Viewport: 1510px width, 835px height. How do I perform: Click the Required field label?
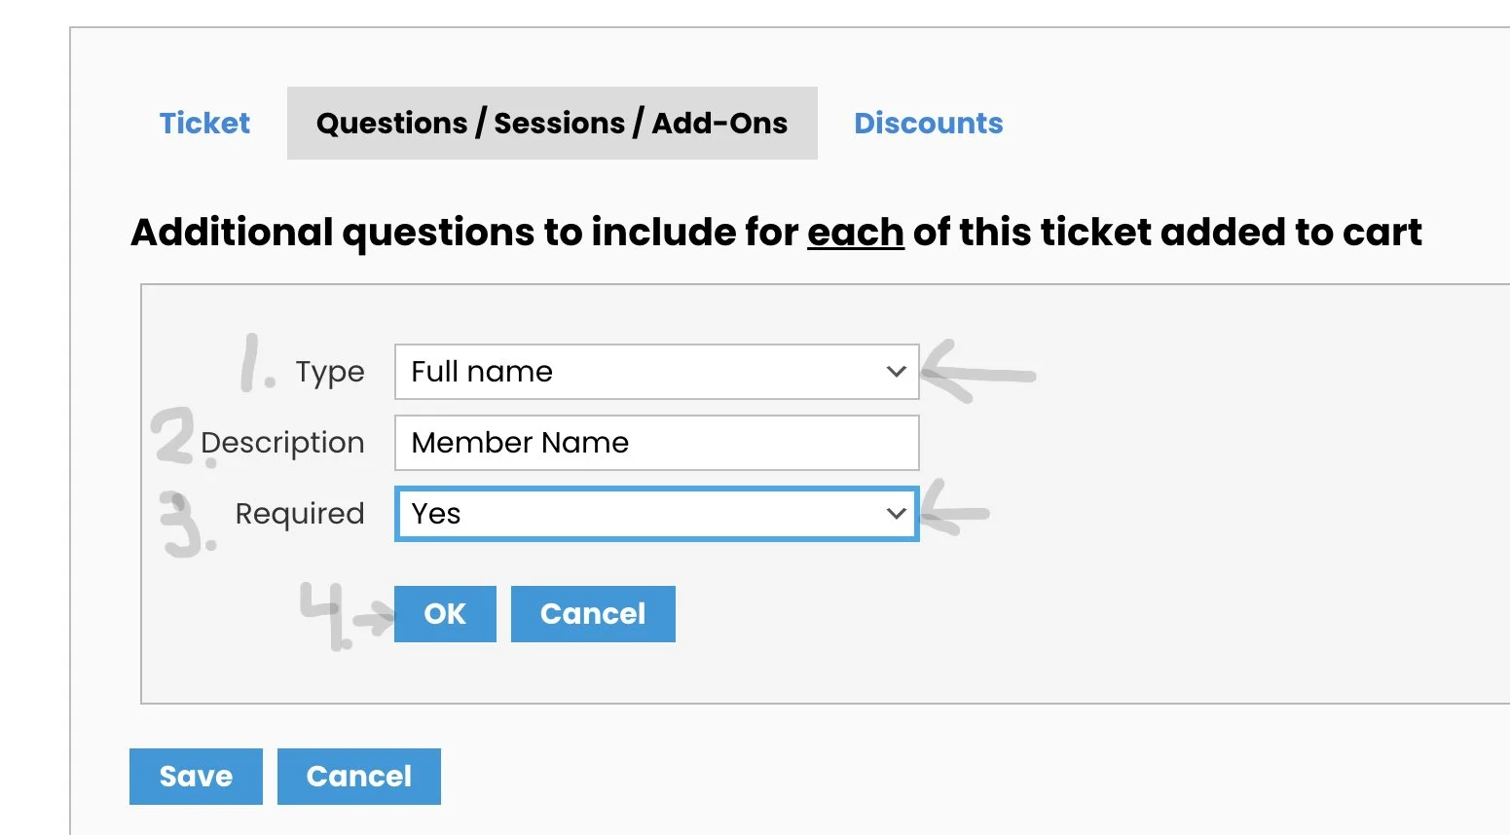coord(300,514)
